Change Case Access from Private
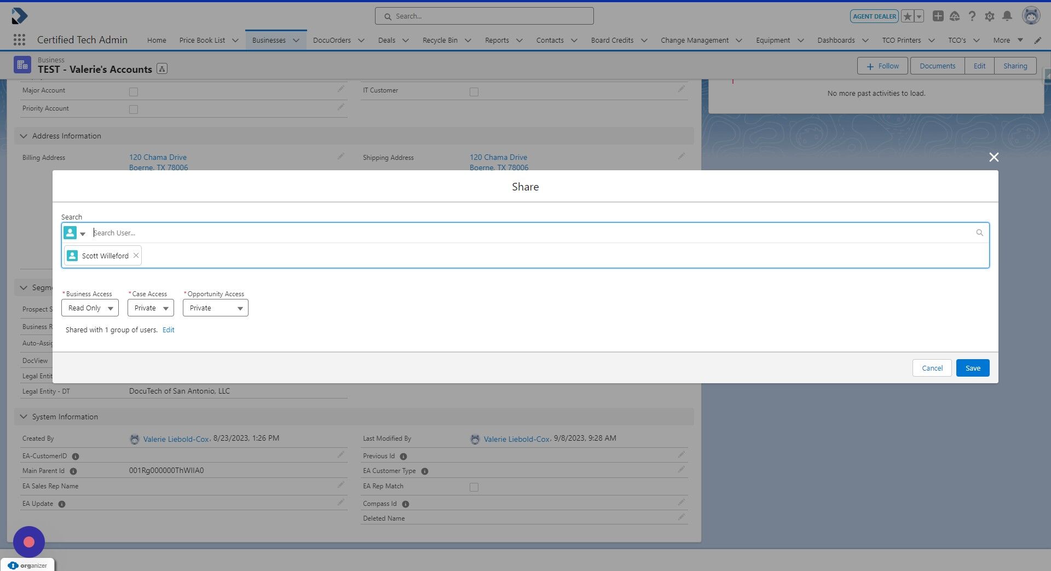Viewport: 1051px width, 571px height. [150, 308]
